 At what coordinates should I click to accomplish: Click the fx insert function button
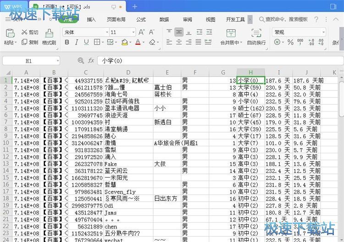pos(91,60)
